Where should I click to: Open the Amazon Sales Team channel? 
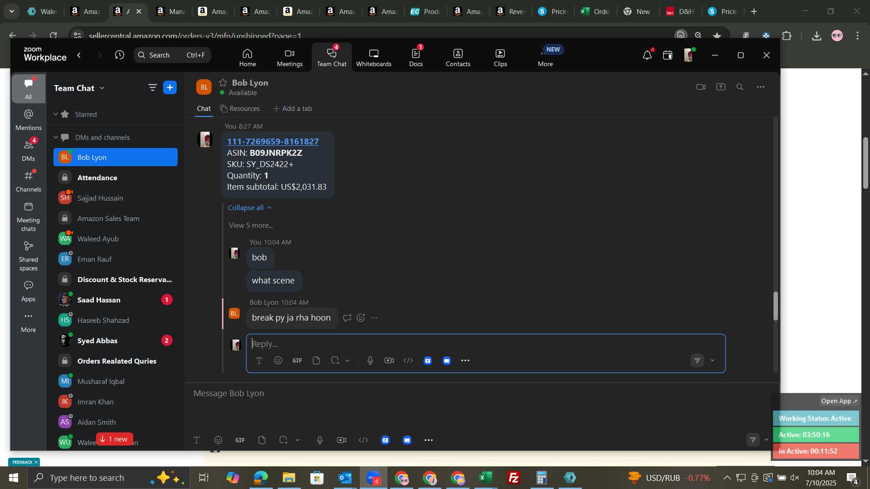pyautogui.click(x=116, y=218)
